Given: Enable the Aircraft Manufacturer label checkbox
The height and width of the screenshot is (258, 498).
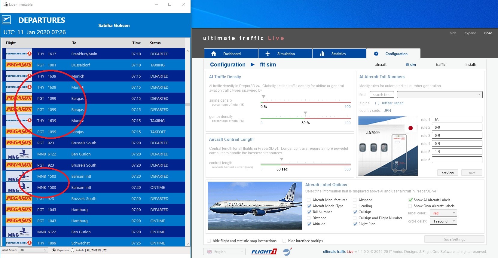Looking at the screenshot, I should [x=309, y=200].
